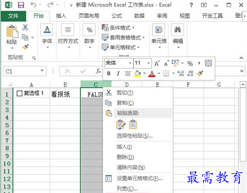
Task: Expand the formula bar chevron
Action: pos(242,71)
